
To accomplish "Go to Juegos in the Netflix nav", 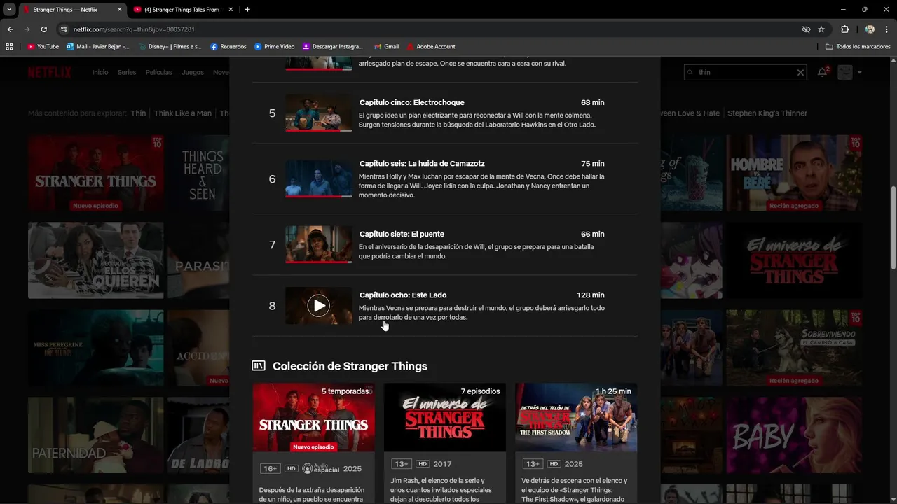I will click(193, 72).
